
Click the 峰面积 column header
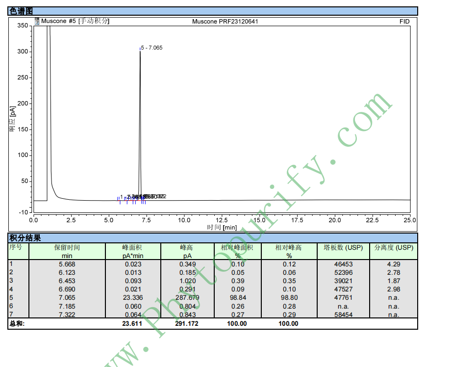pyautogui.click(x=132, y=248)
